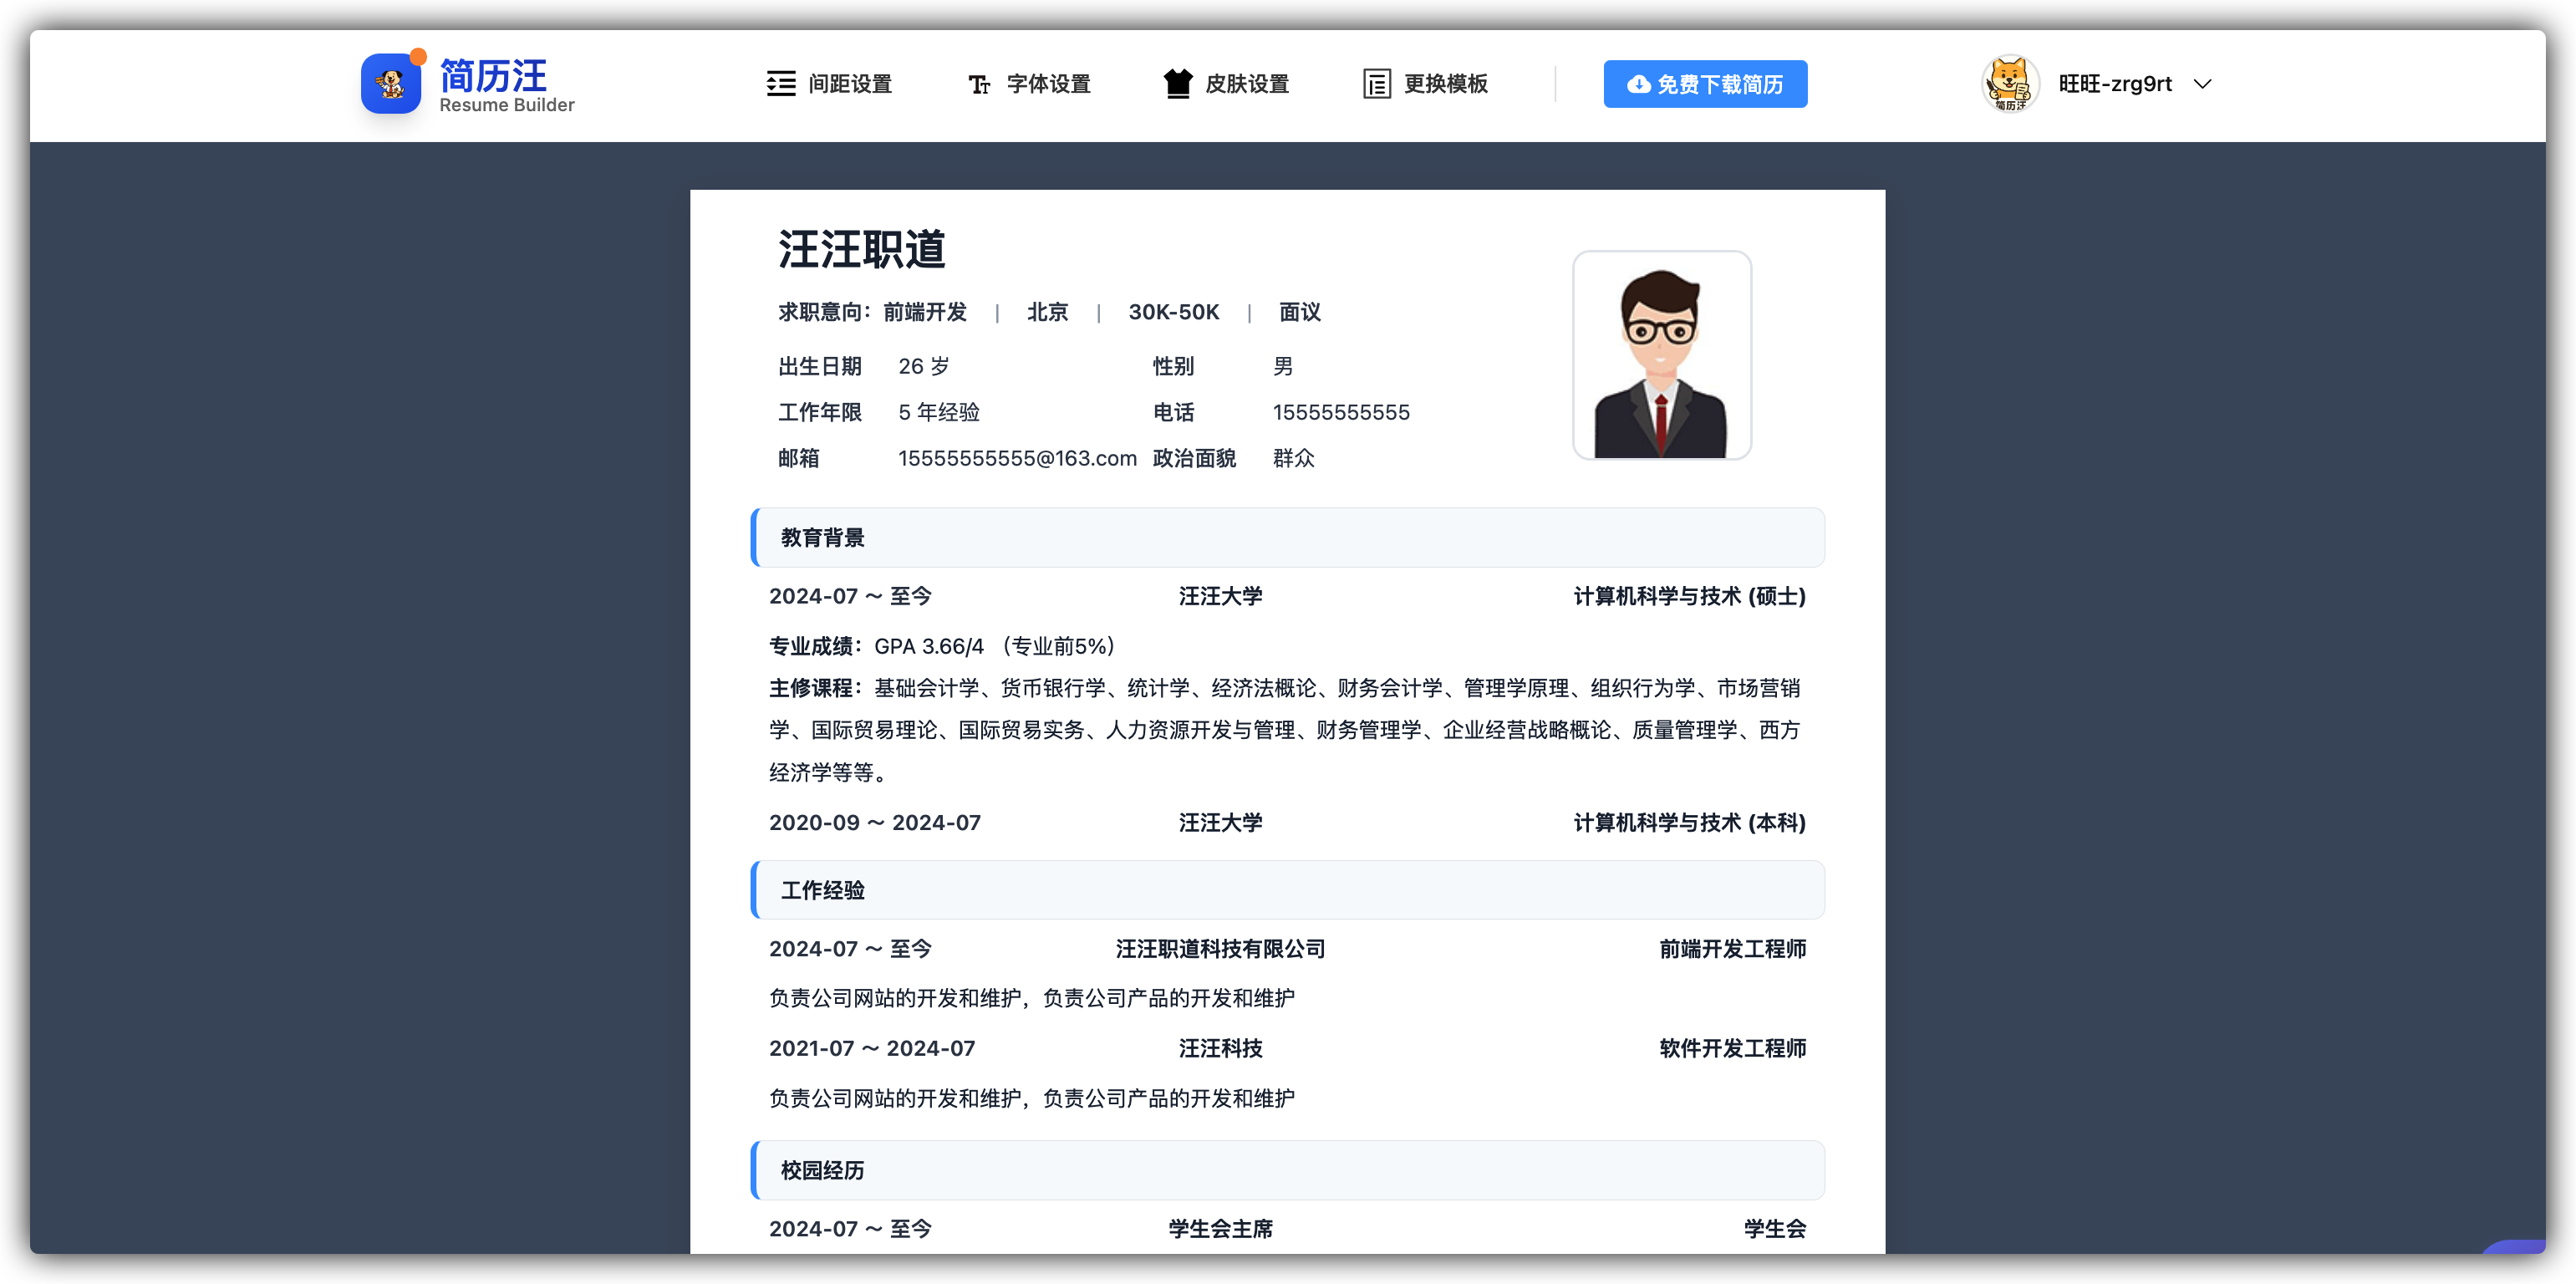Click the 旺旺 user avatar icon
This screenshot has height=1284, width=2576.
pos(2009,84)
